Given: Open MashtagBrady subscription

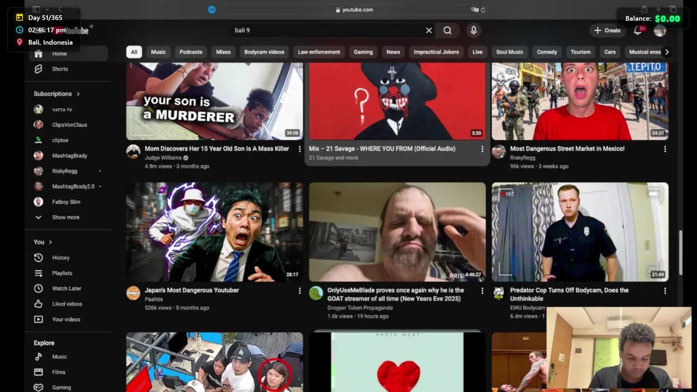Looking at the screenshot, I should coord(69,156).
